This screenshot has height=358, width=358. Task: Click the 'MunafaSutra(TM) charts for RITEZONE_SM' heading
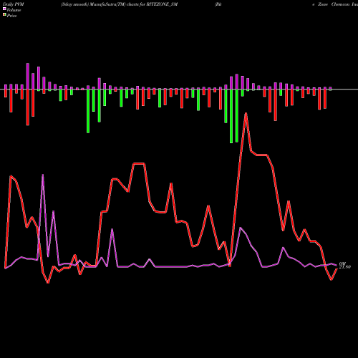(134, 4)
